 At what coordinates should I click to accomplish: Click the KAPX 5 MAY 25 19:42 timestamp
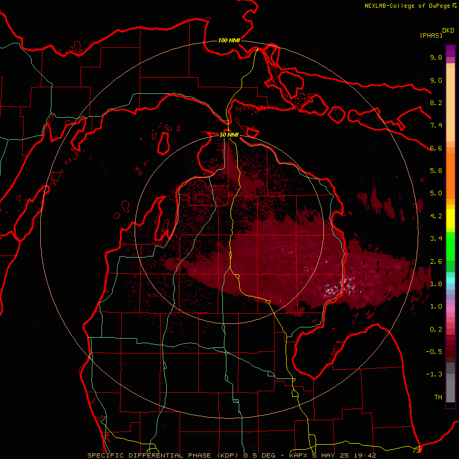pyautogui.click(x=333, y=455)
